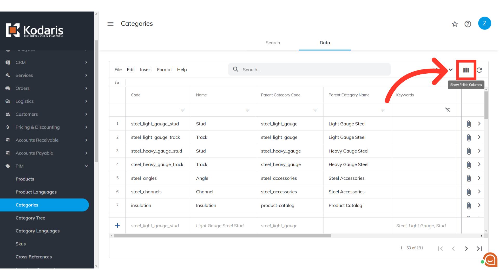The height and width of the screenshot is (280, 499).
Task: Go to next page of results
Action: tap(466, 249)
